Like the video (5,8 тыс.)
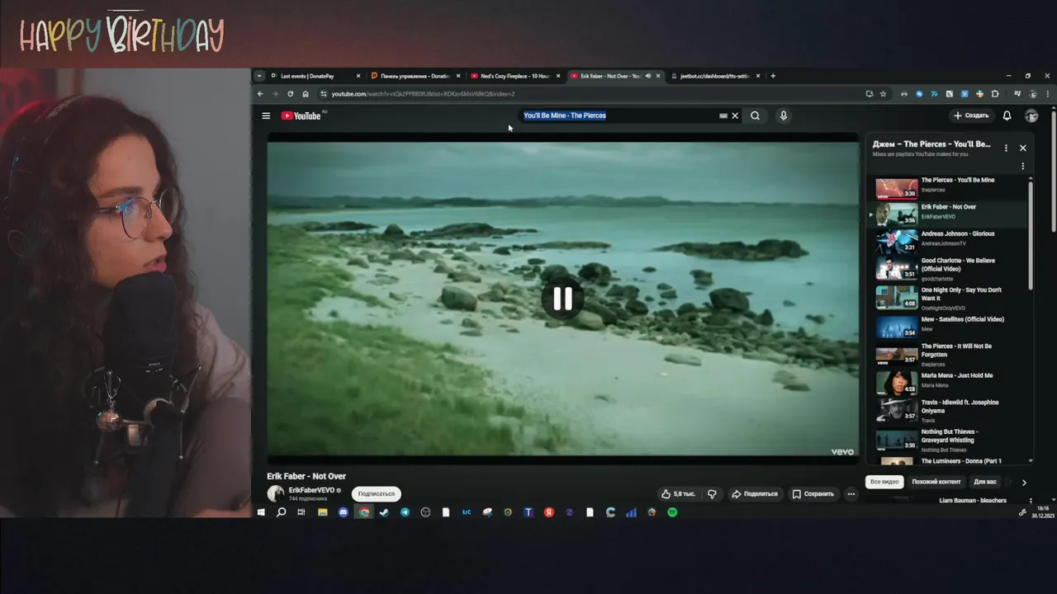Viewport: 1057px width, 594px height. (679, 493)
